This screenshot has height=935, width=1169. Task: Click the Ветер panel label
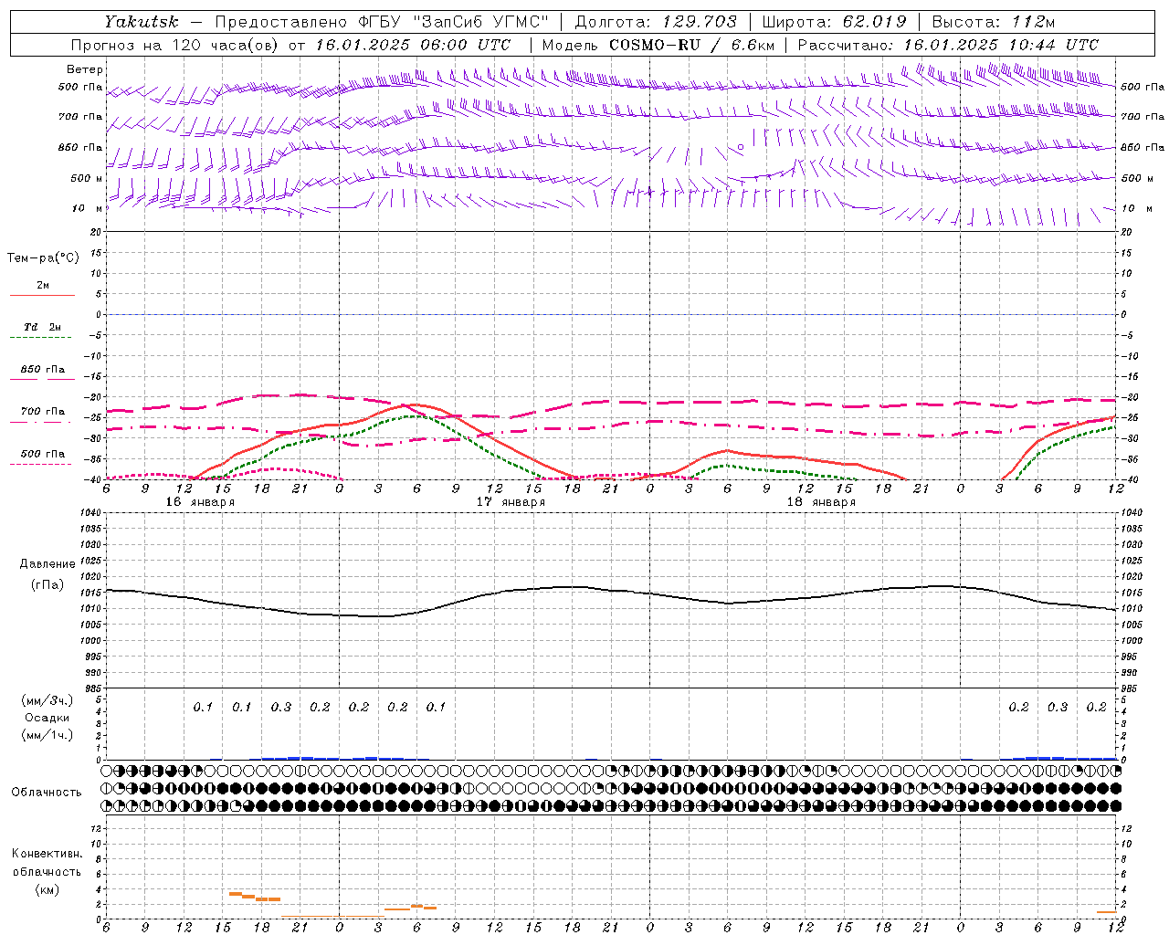point(84,69)
